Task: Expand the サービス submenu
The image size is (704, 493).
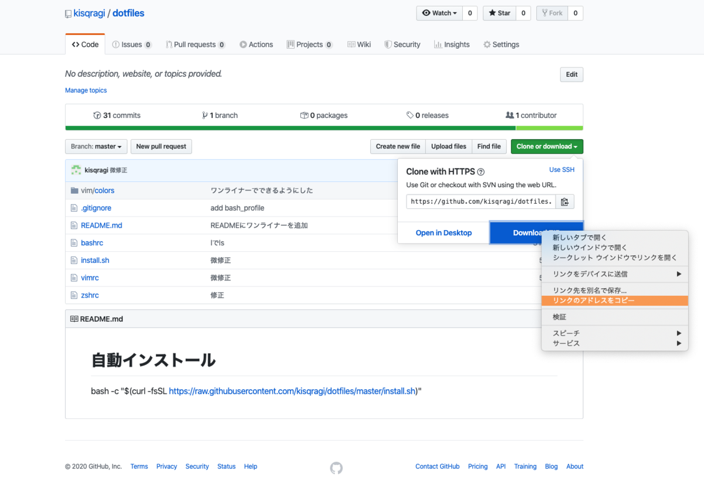Action: [615, 343]
